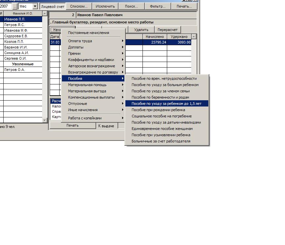Image resolution: width=285 pixels, height=245 pixels.
Task: Click the Исключить button
Action: (x=105, y=6)
